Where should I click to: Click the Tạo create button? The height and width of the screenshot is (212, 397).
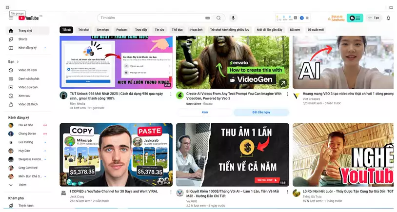374,18
